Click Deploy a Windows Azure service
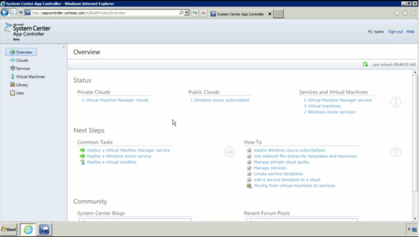Viewport: 419px width, 237px height. [x=119, y=156]
